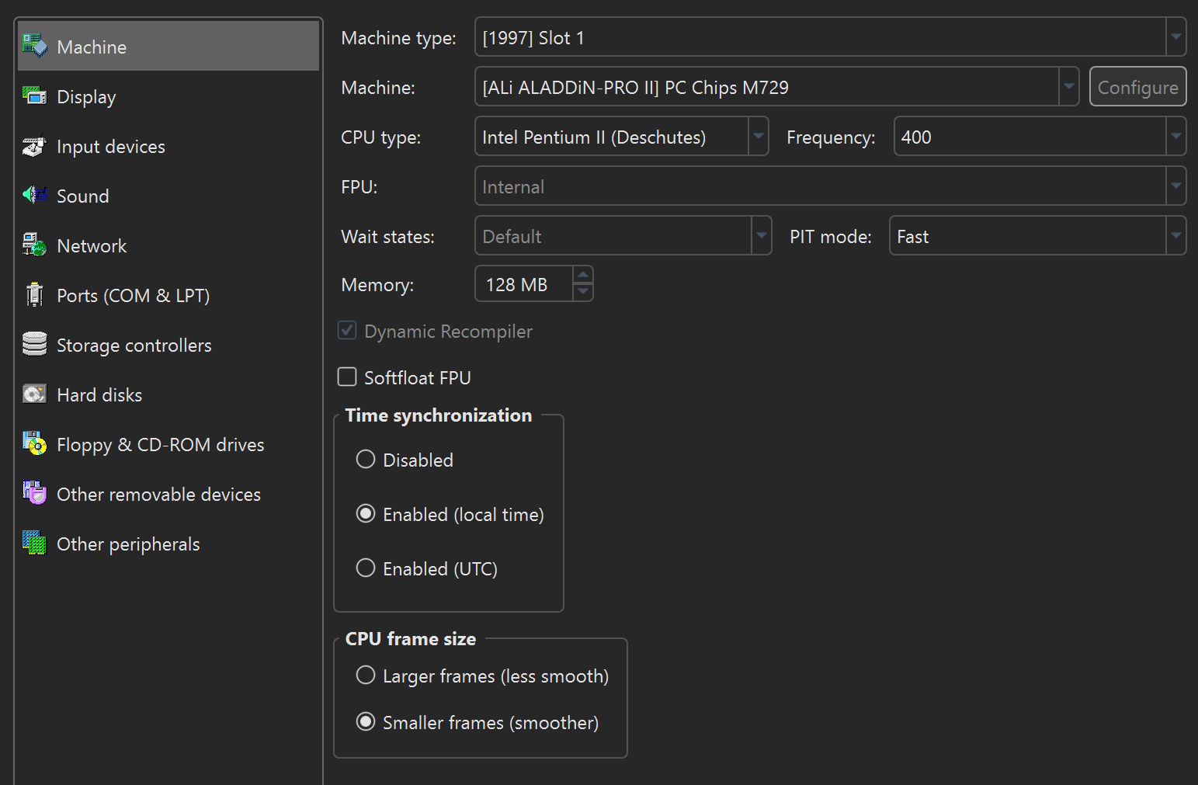This screenshot has height=785, width=1198.
Task: Select Enabled (UTC) time synchronization
Action: pos(366,568)
